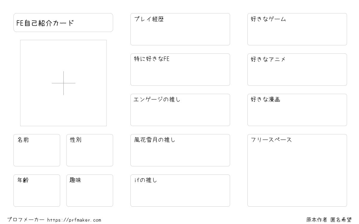Click the フリースペース free space area
The width and height of the screenshot is (359, 224).
[x=297, y=170]
